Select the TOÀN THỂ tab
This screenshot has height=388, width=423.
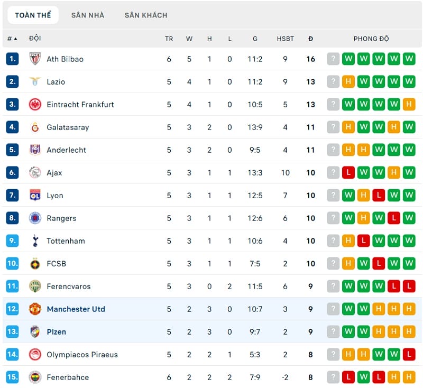[x=33, y=15]
